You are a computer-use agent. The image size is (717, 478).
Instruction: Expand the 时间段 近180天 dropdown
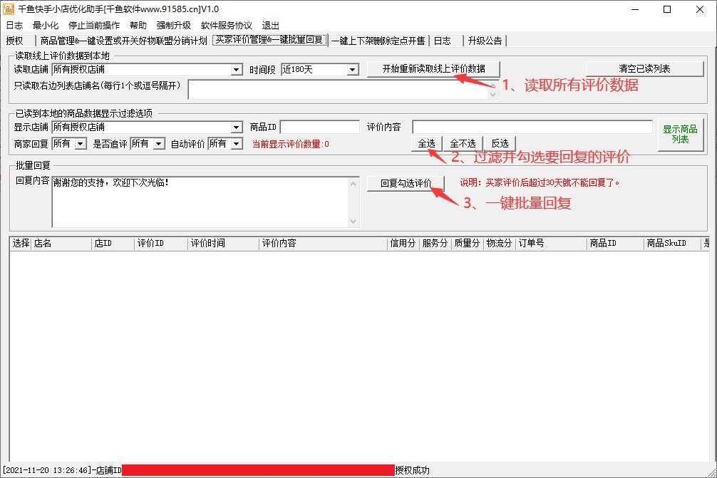click(x=352, y=70)
